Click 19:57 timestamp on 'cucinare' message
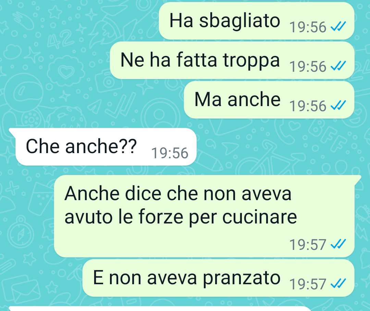 [308, 245]
